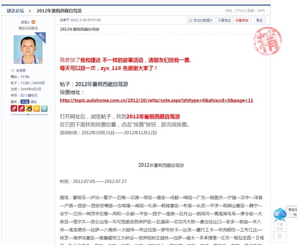Click the orange verified badge beside the username
Screen dimensions: 297x245
click(34, 22)
